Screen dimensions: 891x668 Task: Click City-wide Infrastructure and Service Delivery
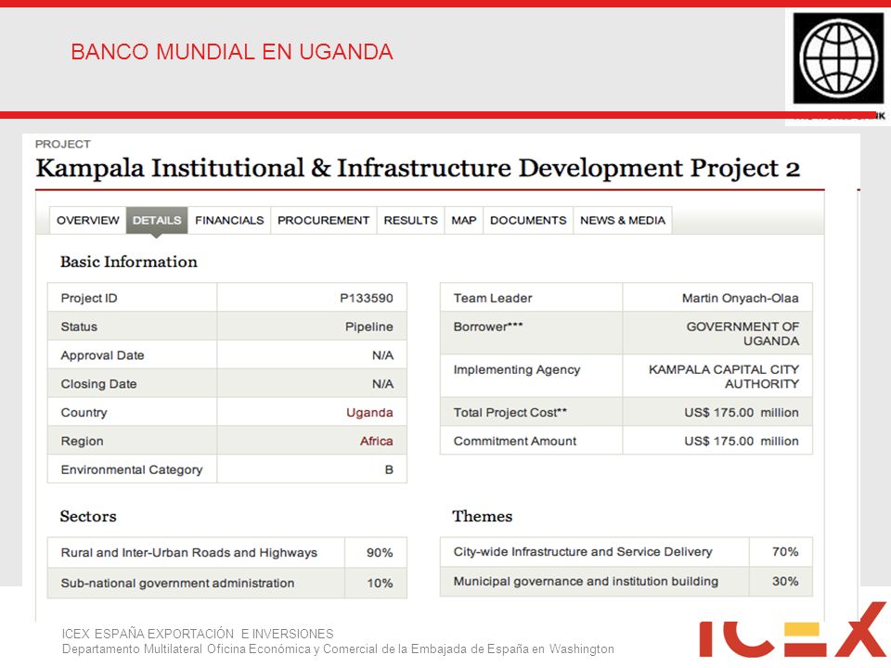583,551
